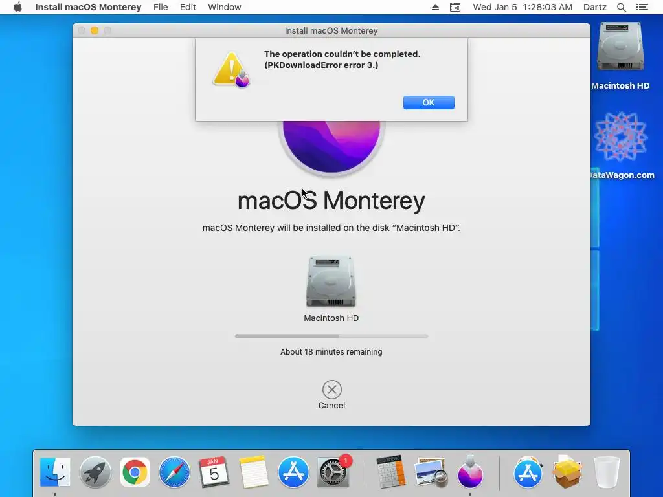Image resolution: width=663 pixels, height=497 pixels.
Task: Open the Applications folder stack in Dock
Action: click(528, 472)
